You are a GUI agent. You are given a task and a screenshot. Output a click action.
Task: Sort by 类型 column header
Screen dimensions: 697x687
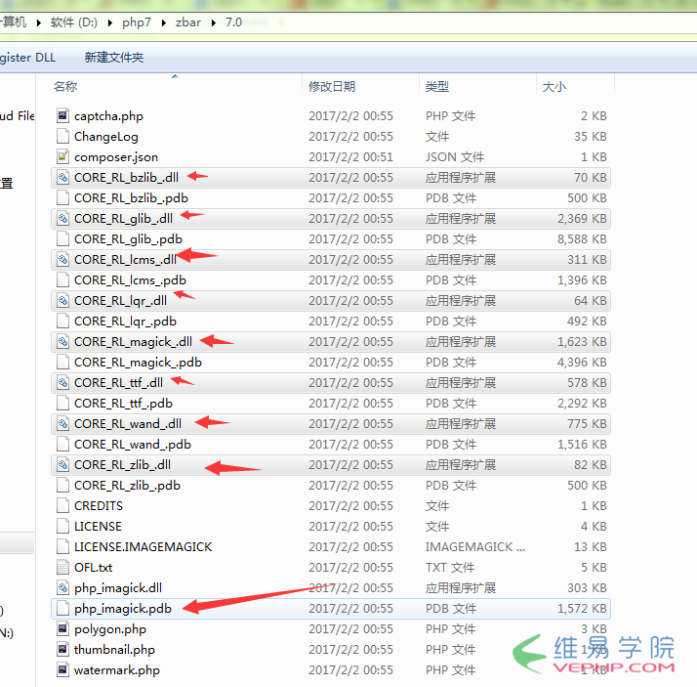click(x=437, y=86)
